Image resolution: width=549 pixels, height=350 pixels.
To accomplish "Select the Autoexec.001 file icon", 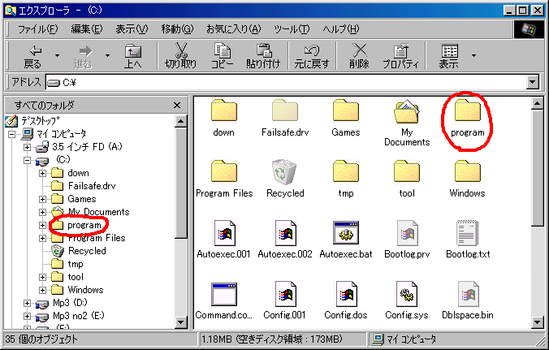I will [225, 233].
